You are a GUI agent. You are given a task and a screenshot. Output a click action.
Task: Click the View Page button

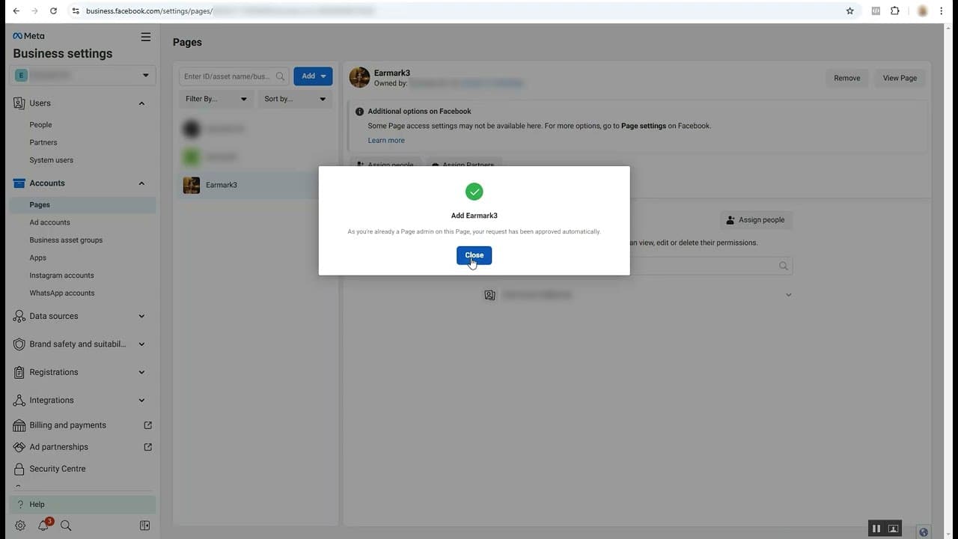pos(900,78)
